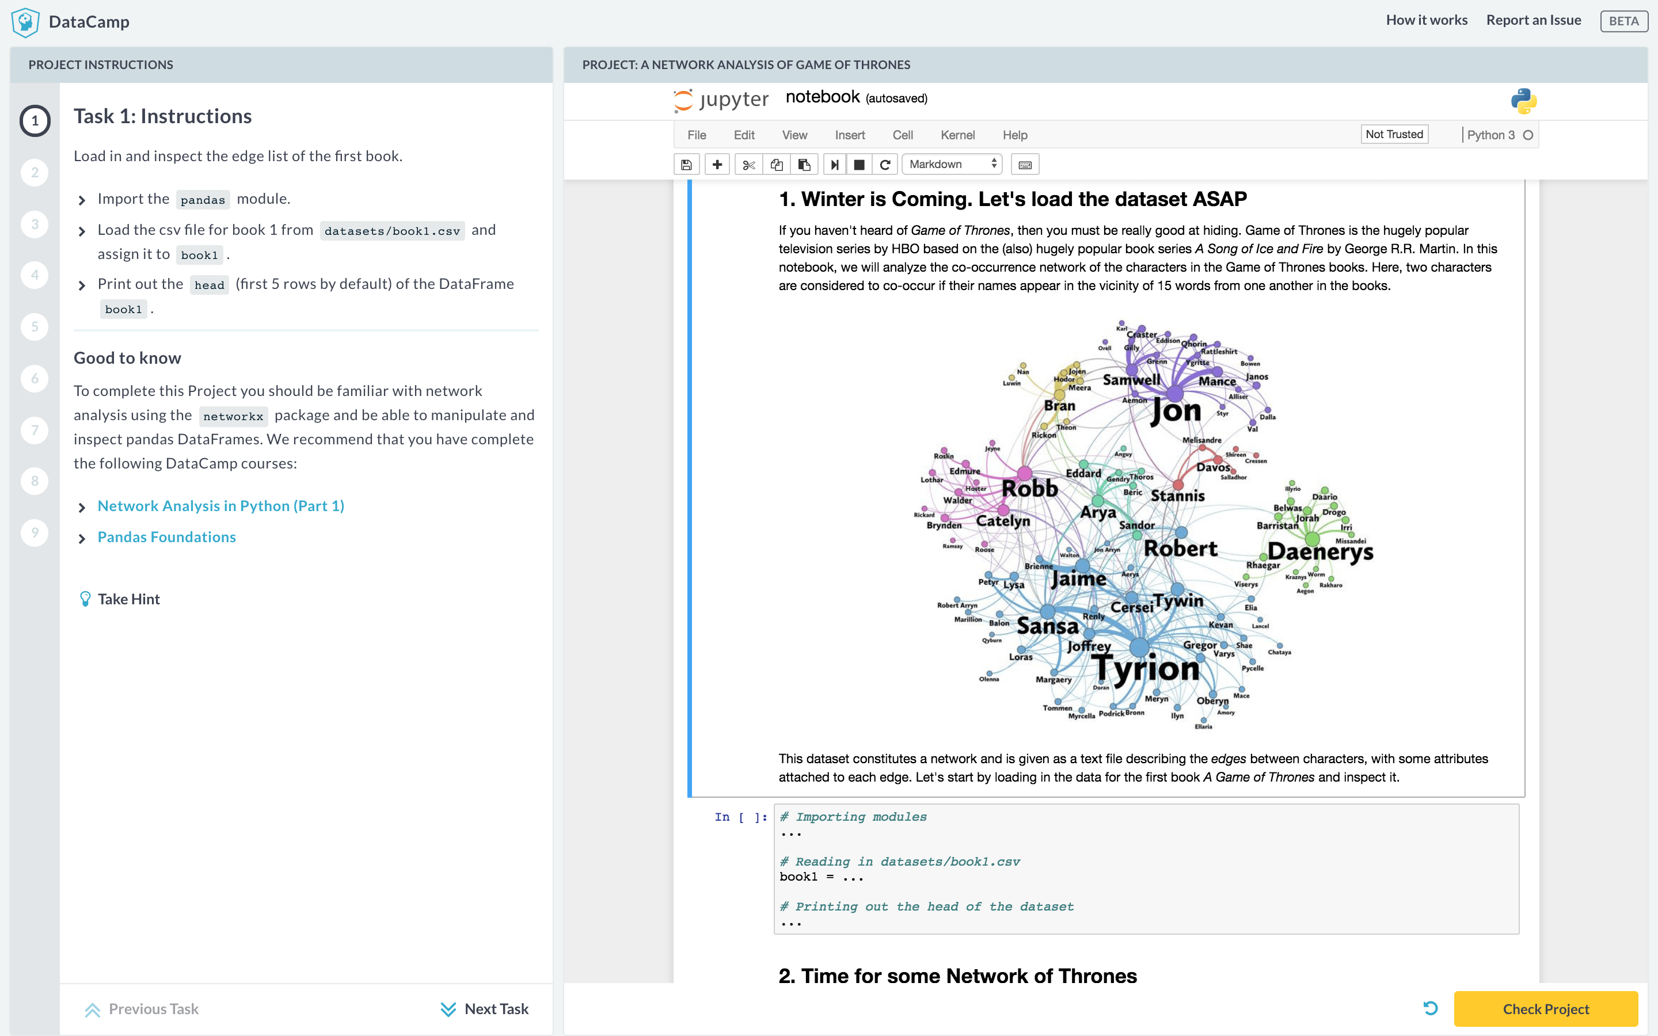The image size is (1658, 1036).
Task: Click the notebook title 'notebook'
Action: point(822,97)
